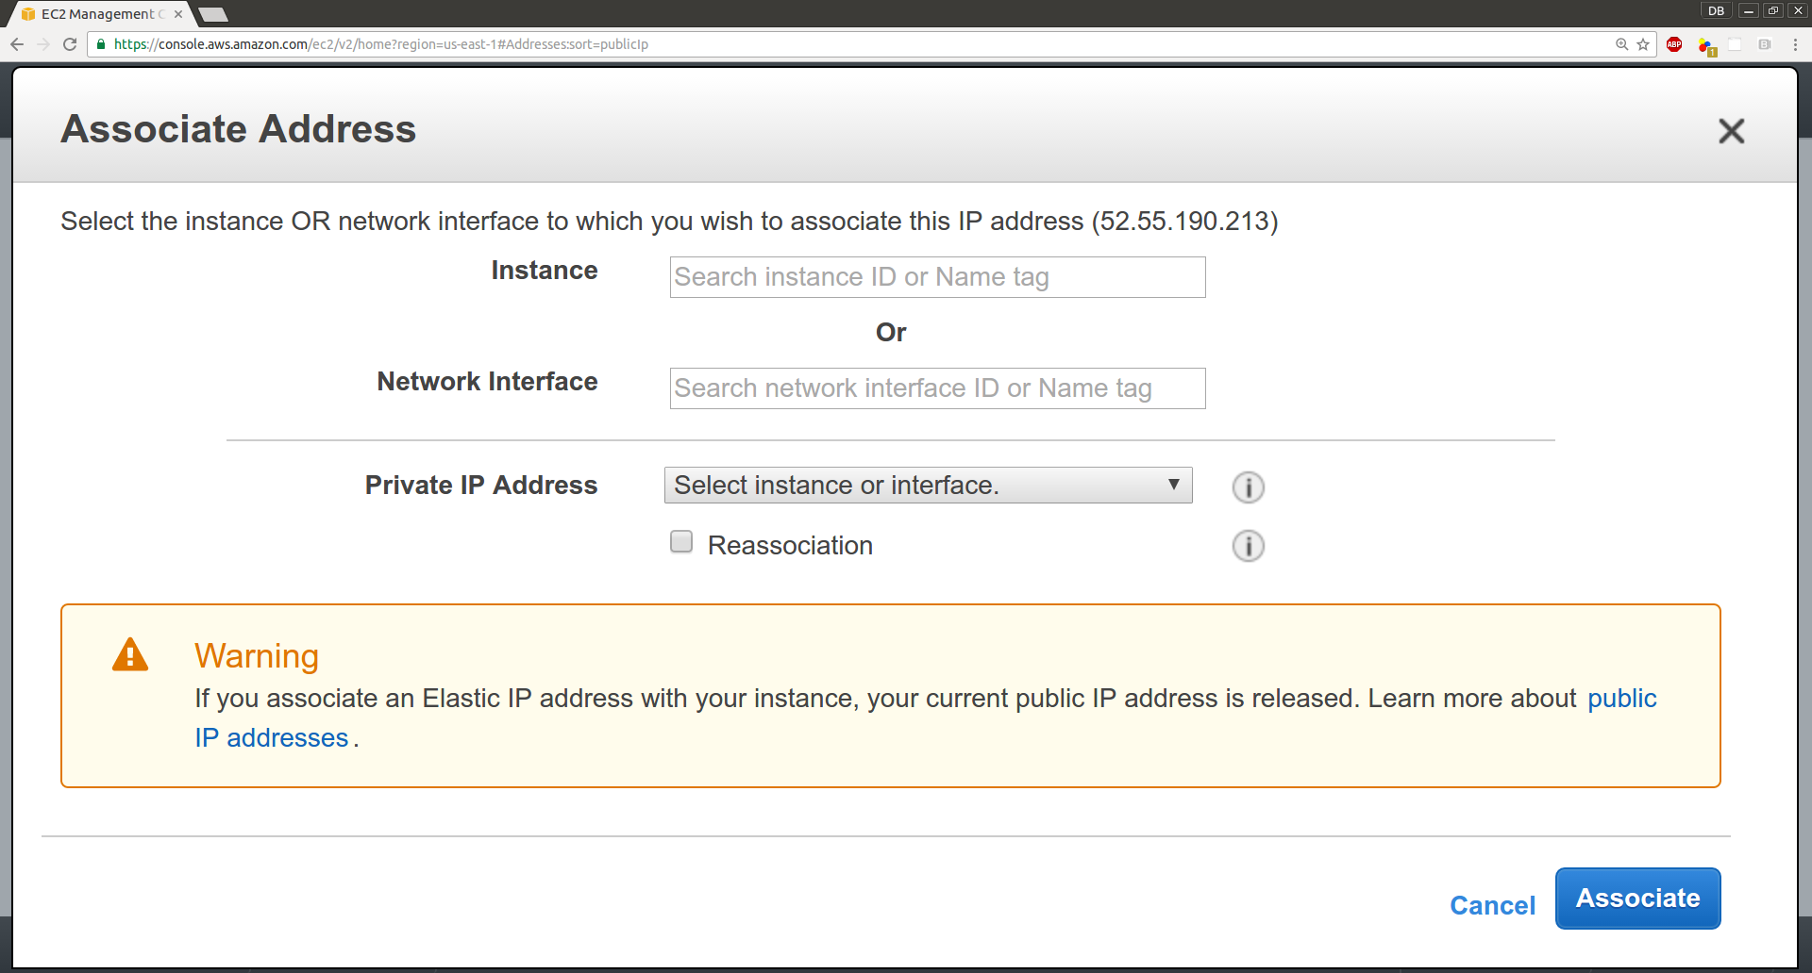The width and height of the screenshot is (1812, 973).
Task: Enable the Reassociation checkbox
Action: (x=681, y=541)
